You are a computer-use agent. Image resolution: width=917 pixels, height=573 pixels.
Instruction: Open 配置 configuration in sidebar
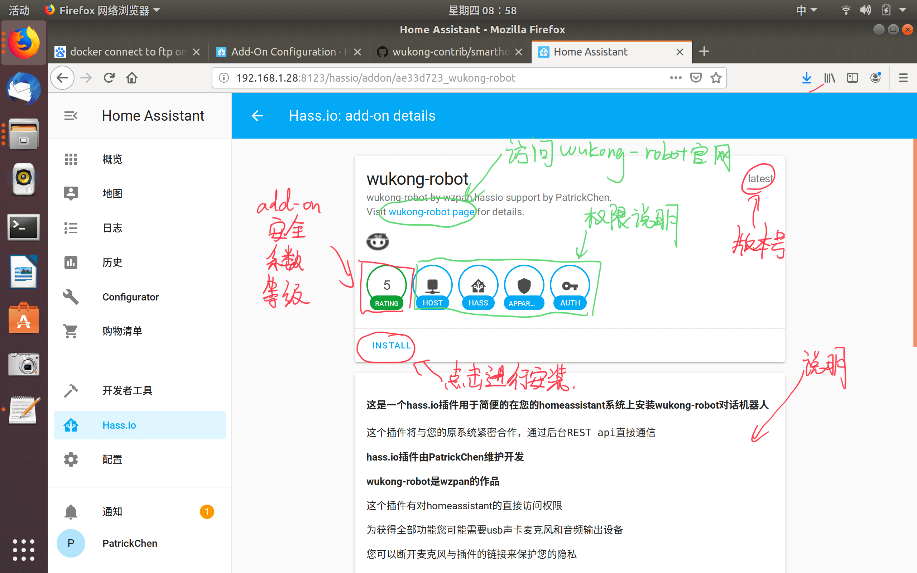139,460
